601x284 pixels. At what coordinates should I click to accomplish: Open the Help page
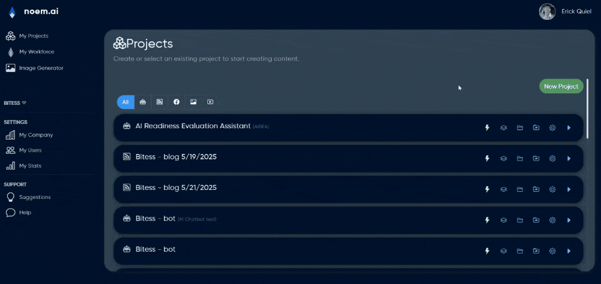tap(19, 213)
